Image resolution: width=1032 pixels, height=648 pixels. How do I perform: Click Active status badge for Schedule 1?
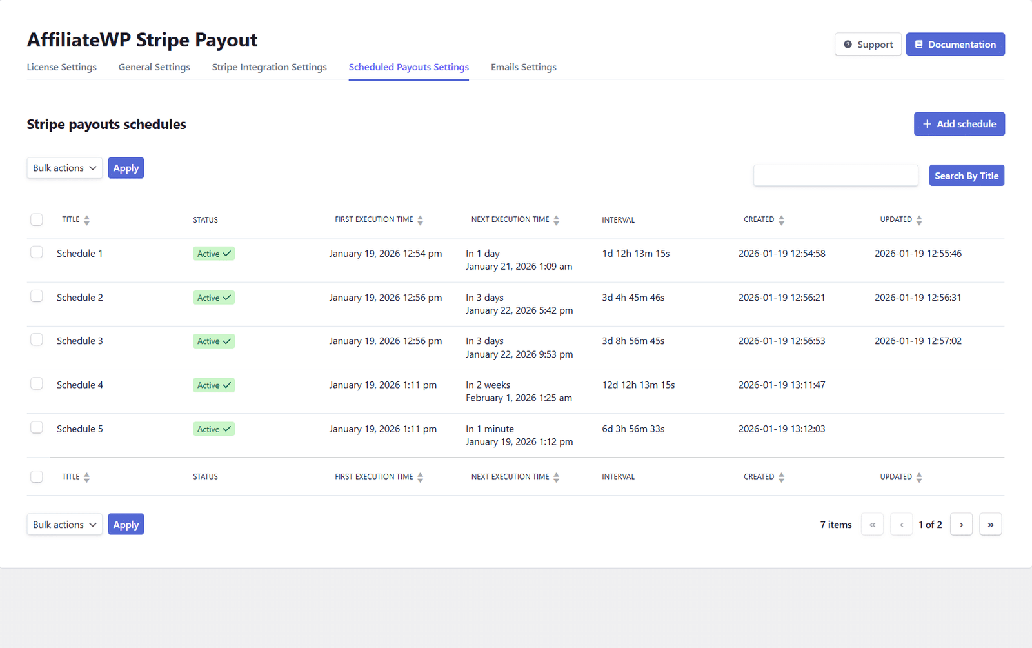click(x=213, y=254)
